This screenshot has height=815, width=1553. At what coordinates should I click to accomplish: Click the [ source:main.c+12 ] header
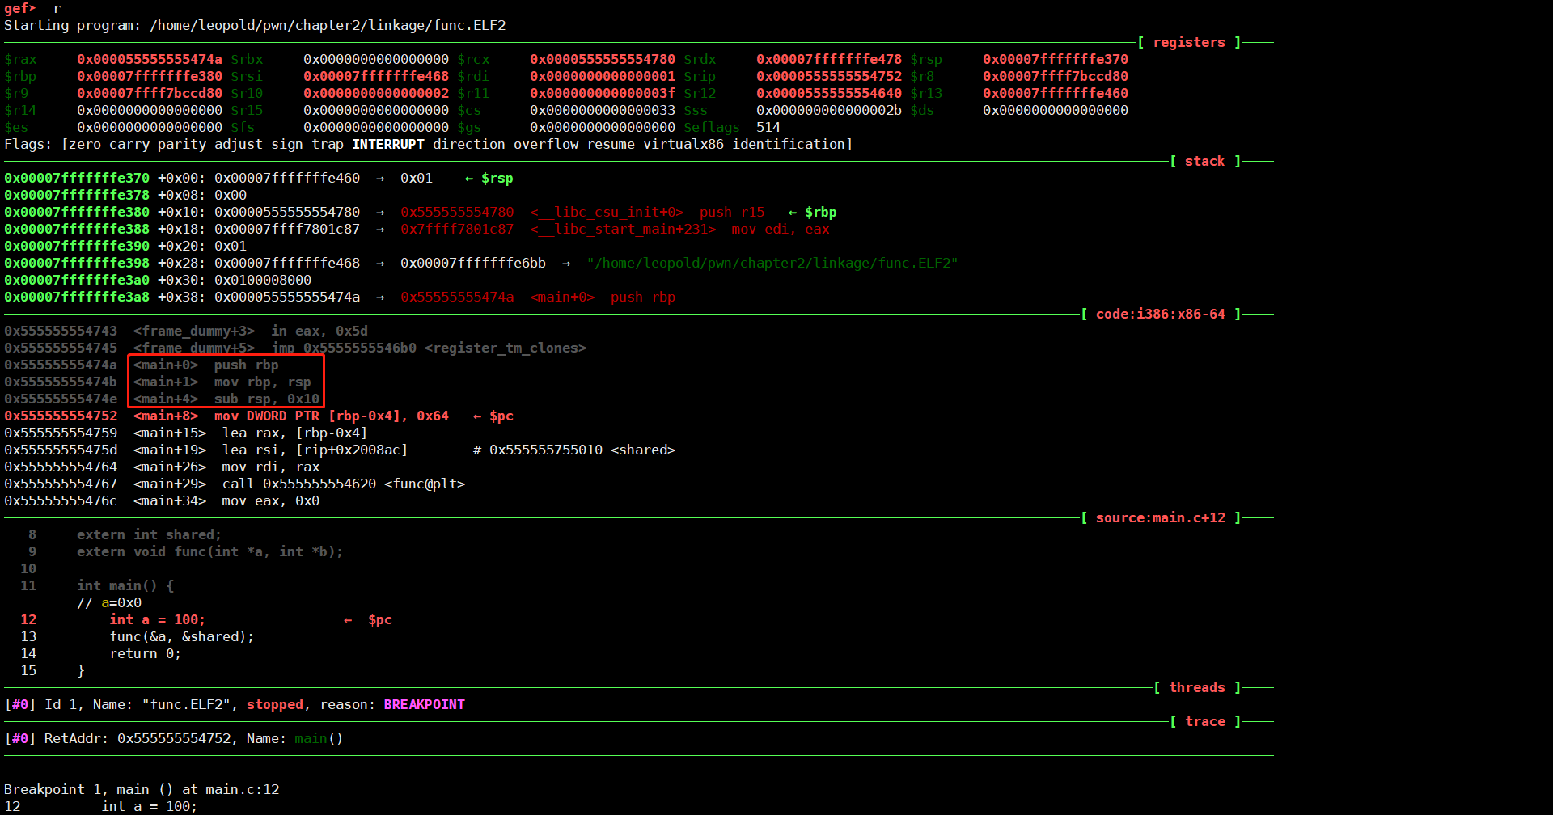(1161, 517)
